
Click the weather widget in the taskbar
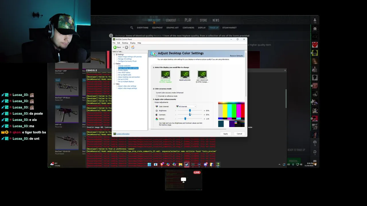pyautogui.click(x=56, y=165)
